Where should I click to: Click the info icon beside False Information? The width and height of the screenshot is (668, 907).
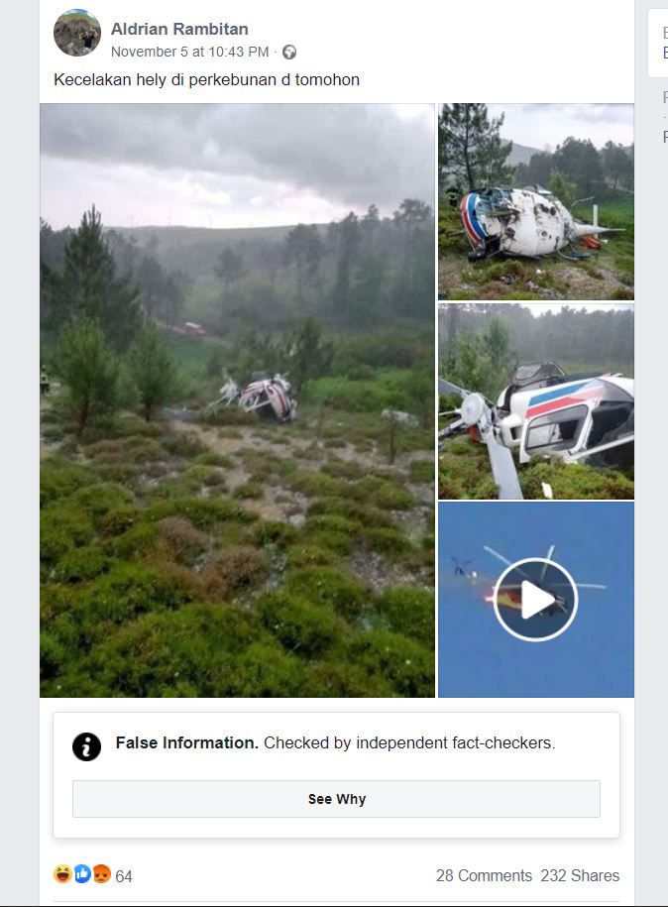pyautogui.click(x=87, y=746)
